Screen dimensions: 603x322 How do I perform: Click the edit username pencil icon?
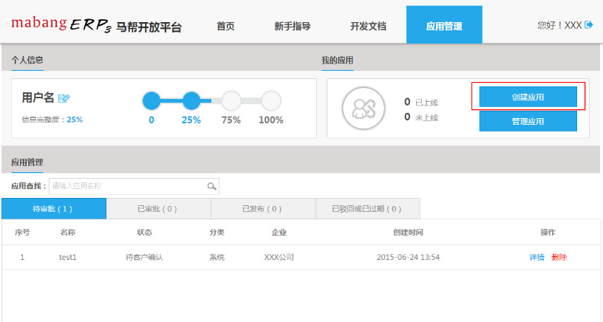coord(64,98)
